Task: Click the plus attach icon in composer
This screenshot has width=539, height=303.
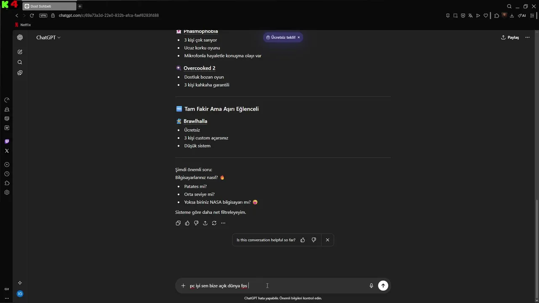Action: coord(183,286)
